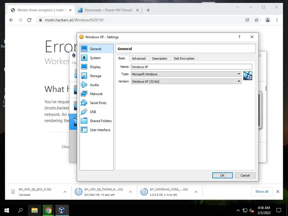Image resolution: width=288 pixels, height=216 pixels.
Task: Open the Type dropdown showing Microsoft Windows
Action: coord(186,74)
